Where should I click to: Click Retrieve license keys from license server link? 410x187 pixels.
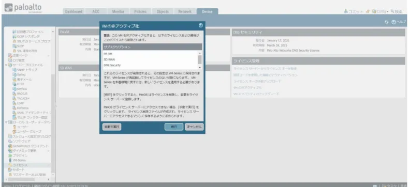click(265, 68)
